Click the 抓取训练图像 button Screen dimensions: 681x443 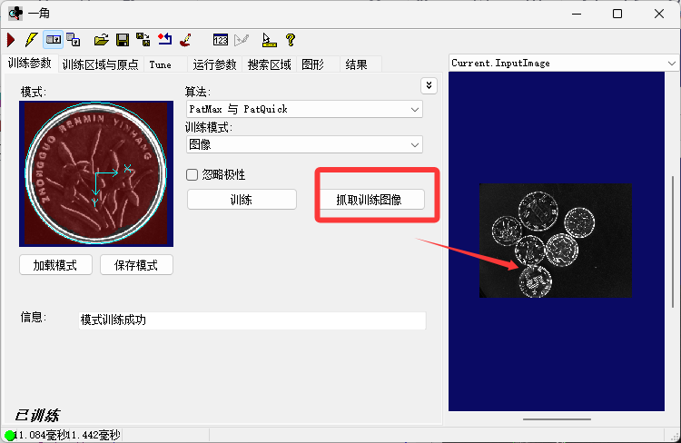coord(370,200)
